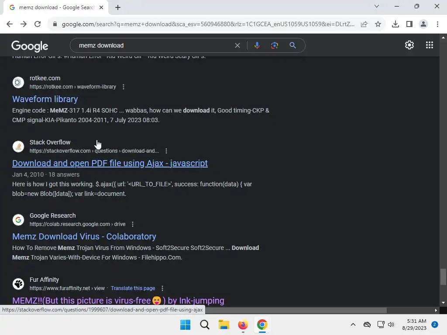
Task: Select the memz download tab
Action: point(56,7)
